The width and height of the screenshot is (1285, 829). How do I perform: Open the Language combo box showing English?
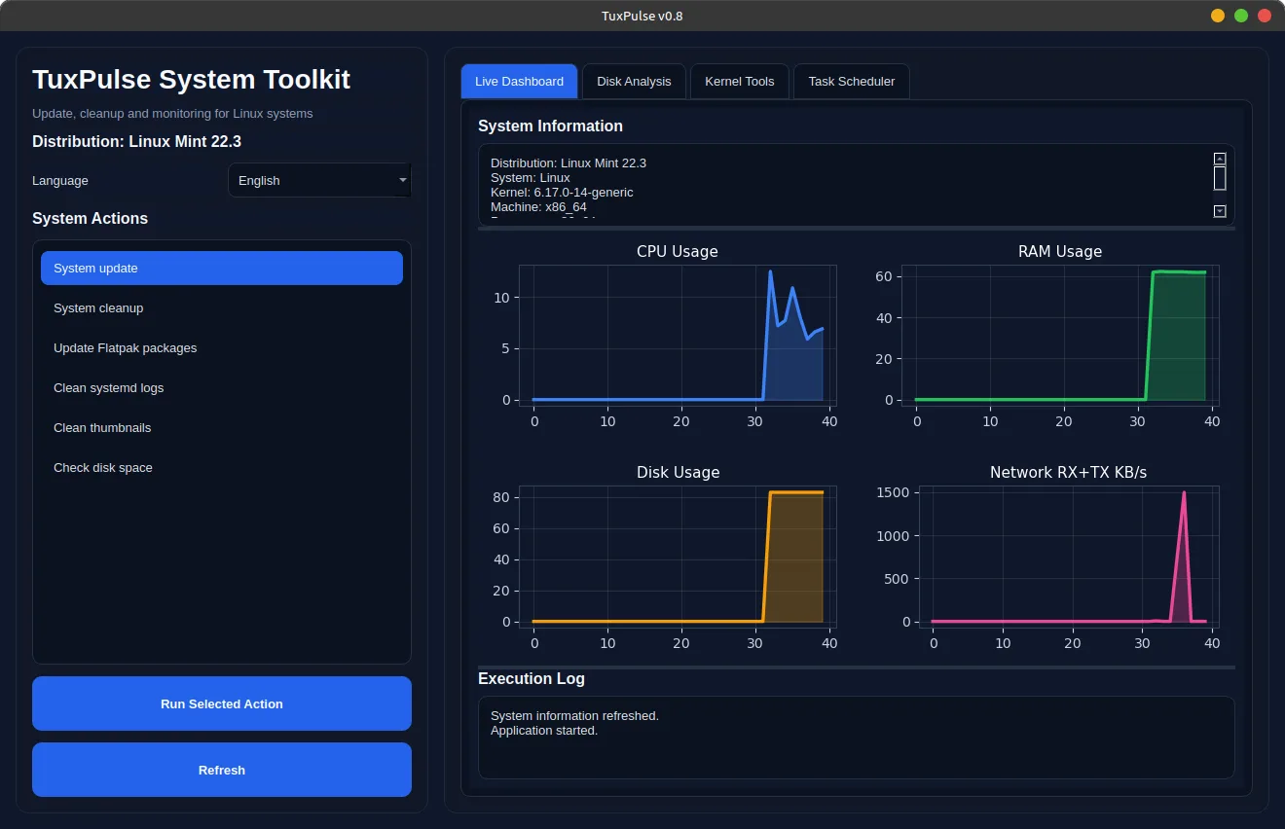click(x=312, y=180)
